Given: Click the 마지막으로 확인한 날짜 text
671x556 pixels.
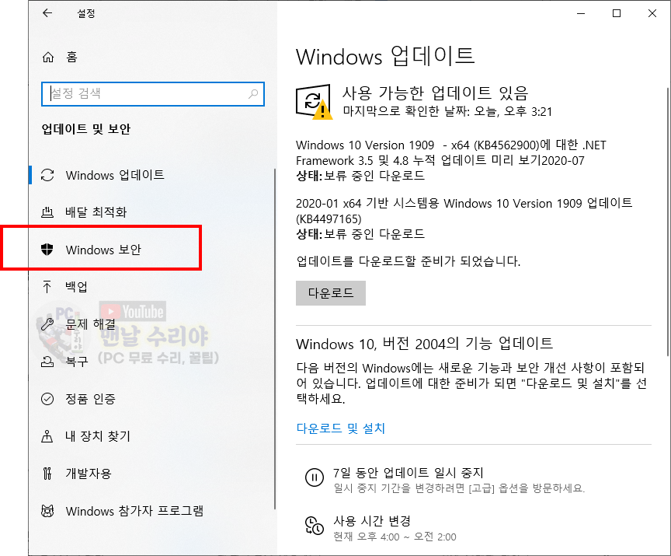Looking at the screenshot, I should point(447,112).
